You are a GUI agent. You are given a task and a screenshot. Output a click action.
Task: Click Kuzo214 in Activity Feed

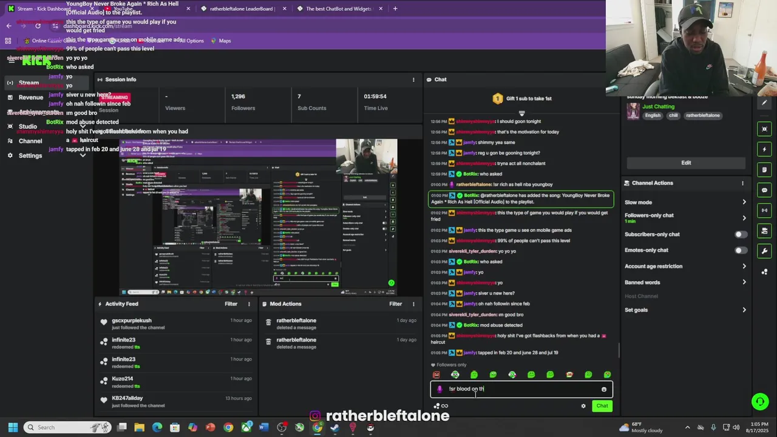(123, 379)
